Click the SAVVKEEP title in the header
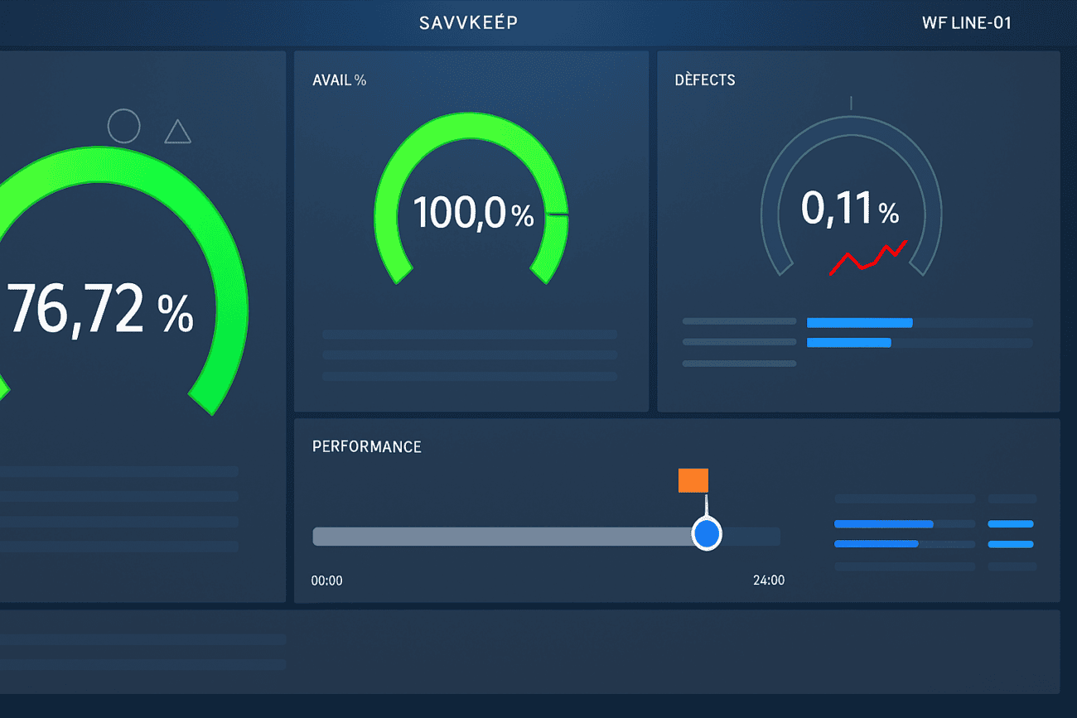Image resolution: width=1077 pixels, height=718 pixels. 468,23
